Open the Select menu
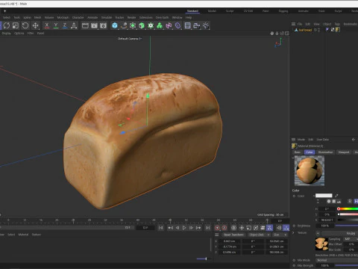The height and width of the screenshot is (269, 358). (7, 17)
